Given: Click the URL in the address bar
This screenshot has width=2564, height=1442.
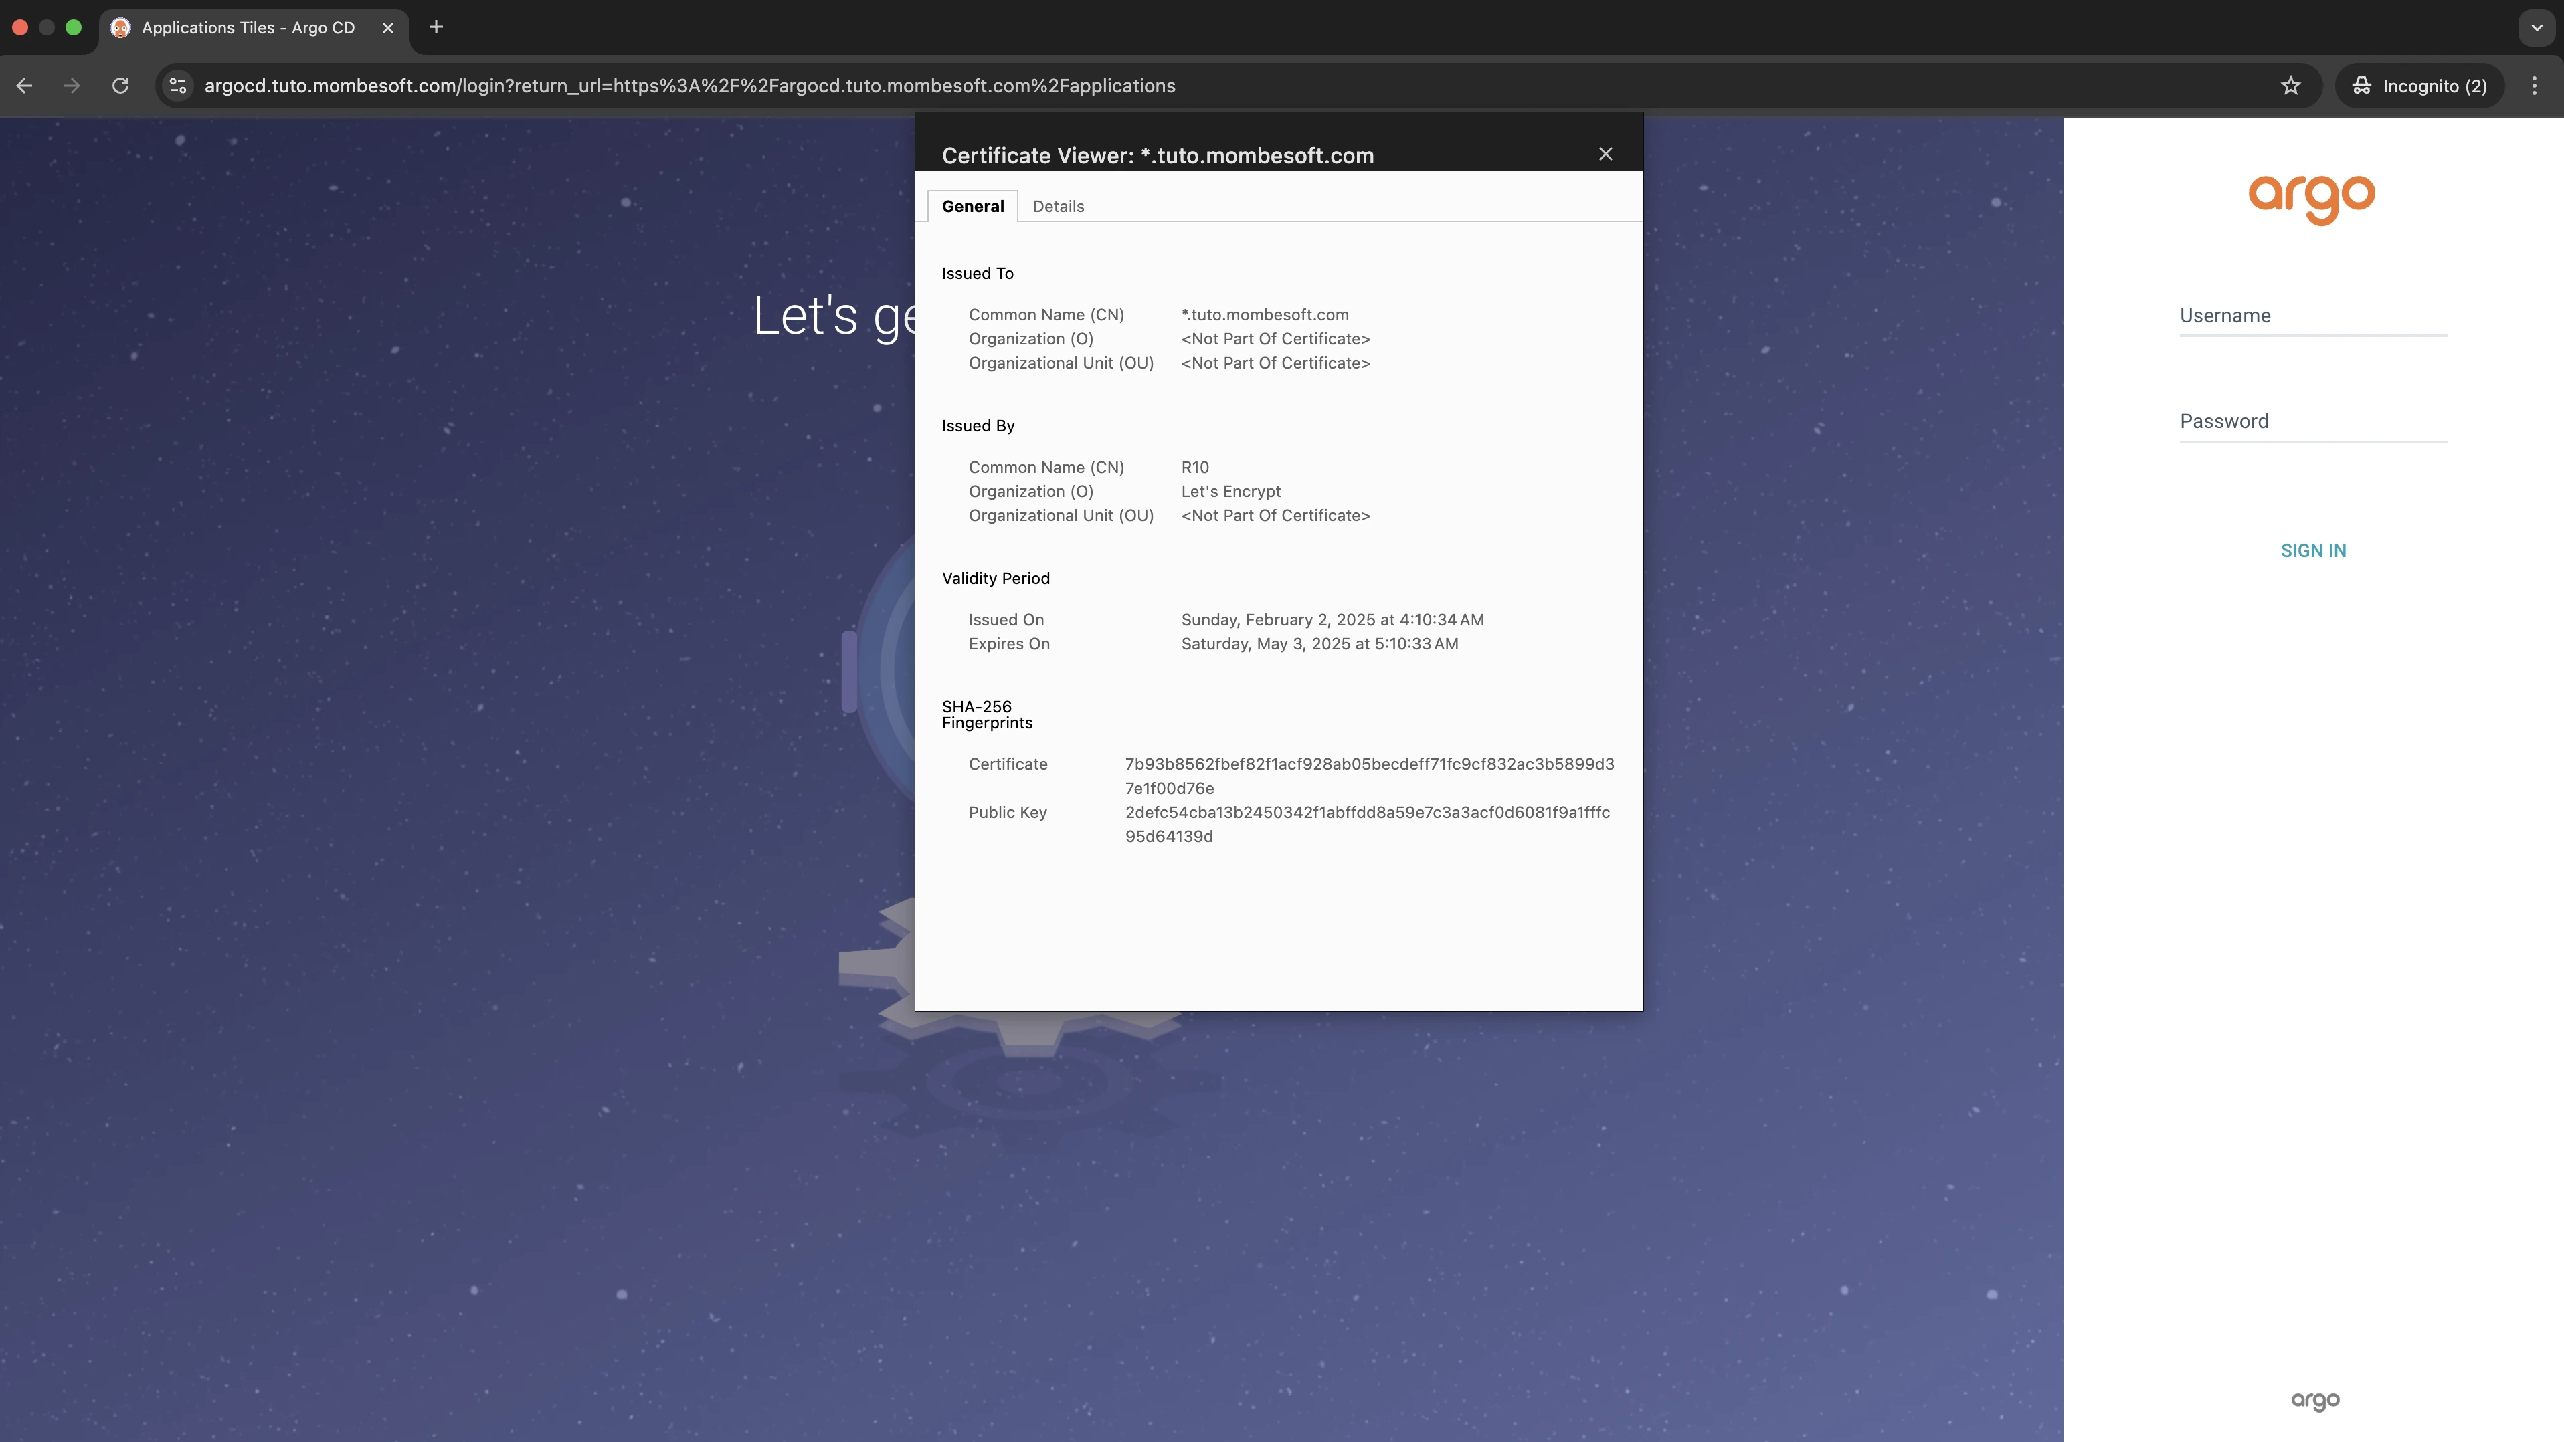Looking at the screenshot, I should point(689,86).
